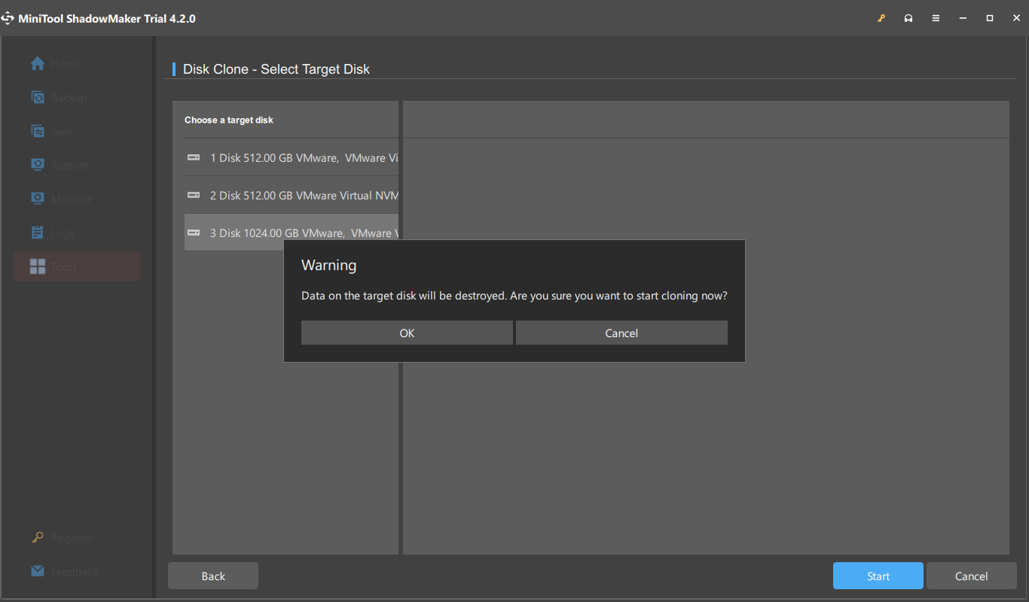The width and height of the screenshot is (1029, 602).
Task: Select 2 Disk 512.00 GB VMware Virtual NVMe
Action: [292, 195]
